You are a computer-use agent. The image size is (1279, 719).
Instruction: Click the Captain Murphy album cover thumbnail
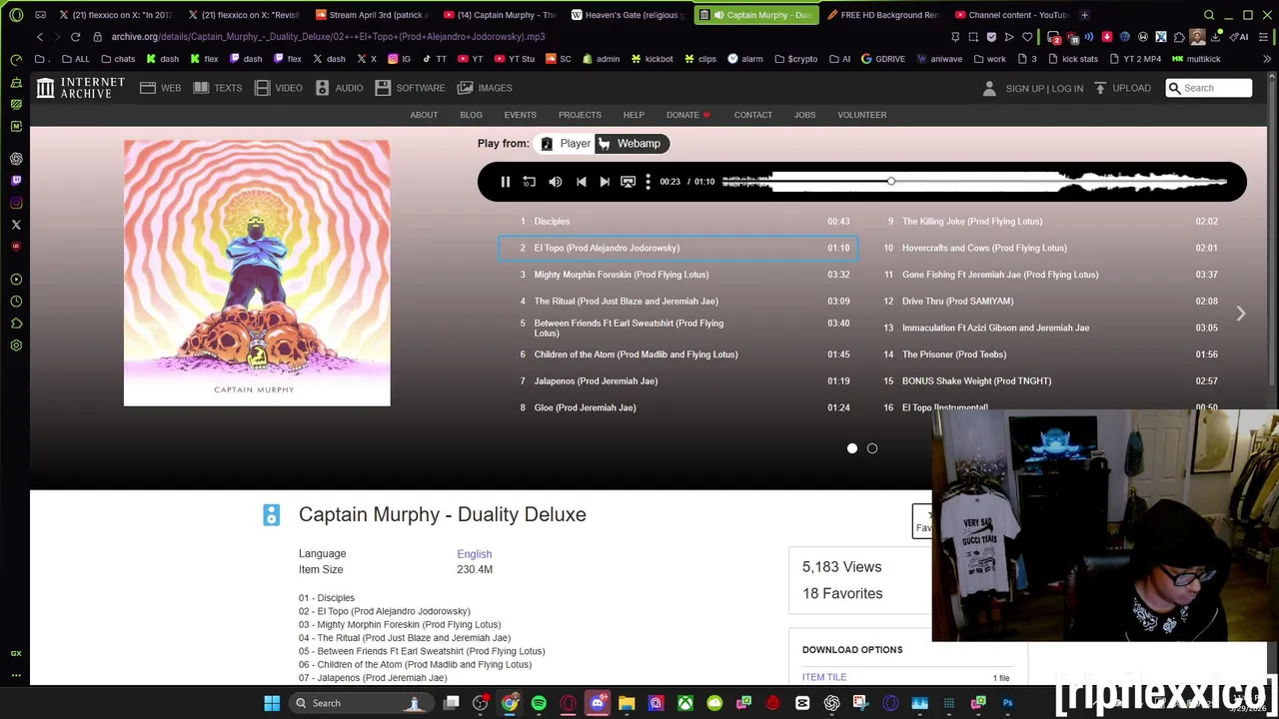pyautogui.click(x=257, y=273)
